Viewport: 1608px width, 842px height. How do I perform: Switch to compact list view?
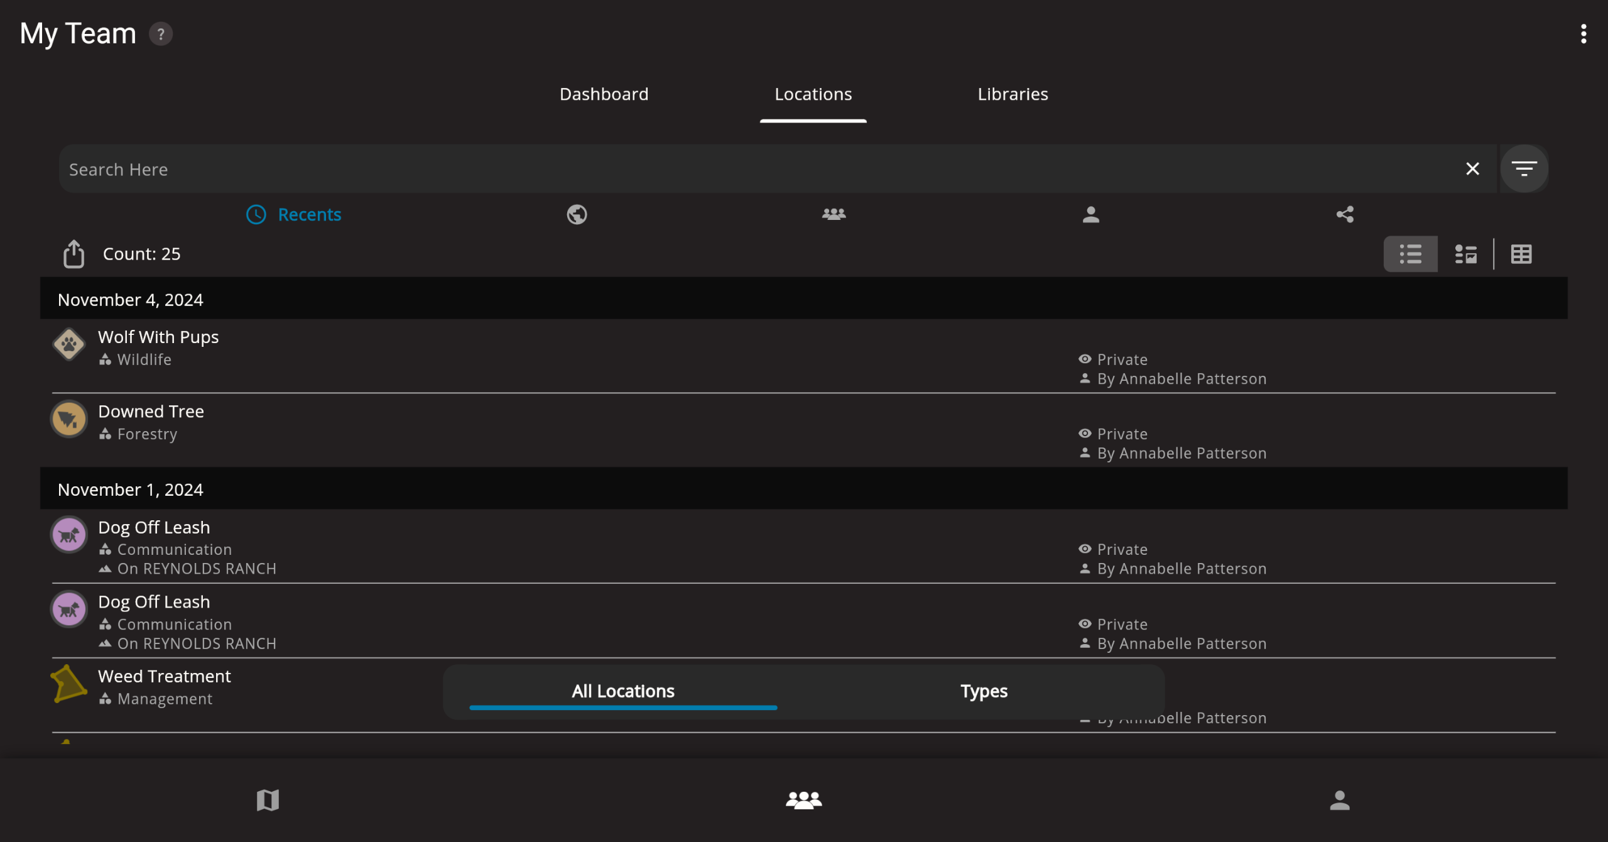(x=1410, y=254)
